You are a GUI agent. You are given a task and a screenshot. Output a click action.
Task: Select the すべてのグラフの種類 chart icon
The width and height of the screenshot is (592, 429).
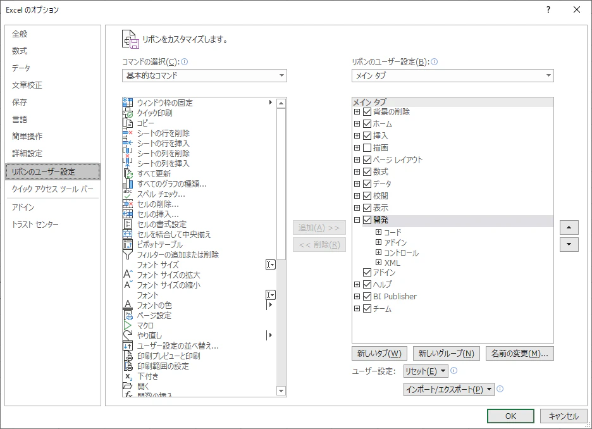click(x=128, y=183)
